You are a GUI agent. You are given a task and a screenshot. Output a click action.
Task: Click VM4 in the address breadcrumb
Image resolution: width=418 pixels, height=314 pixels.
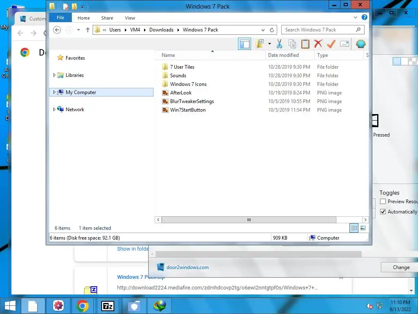point(135,29)
